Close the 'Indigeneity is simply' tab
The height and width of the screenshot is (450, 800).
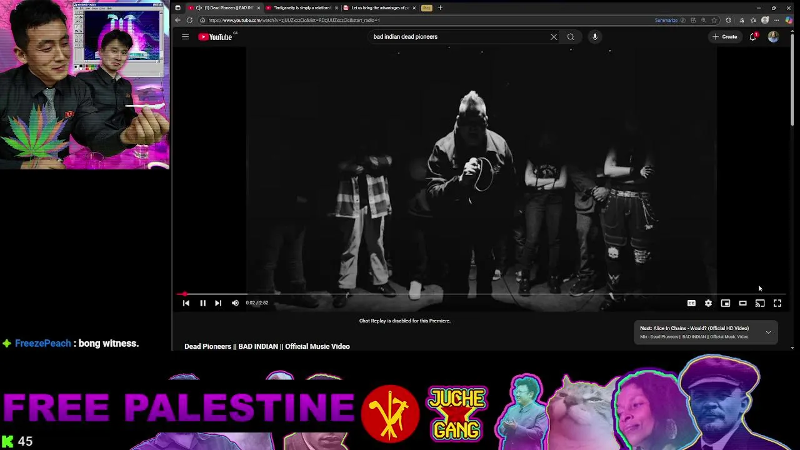coord(336,8)
